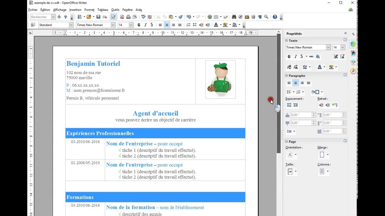Image resolution: width=385 pixels, height=216 pixels.
Task: Open the Standard paragraph style dropdown
Action: (x=71, y=25)
